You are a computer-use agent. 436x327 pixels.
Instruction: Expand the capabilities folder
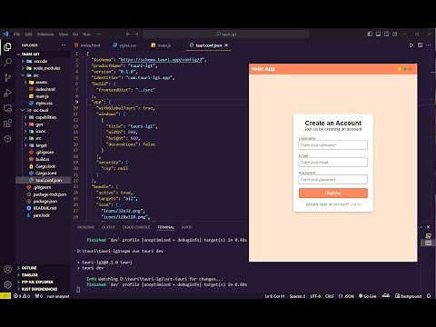(x=45, y=117)
